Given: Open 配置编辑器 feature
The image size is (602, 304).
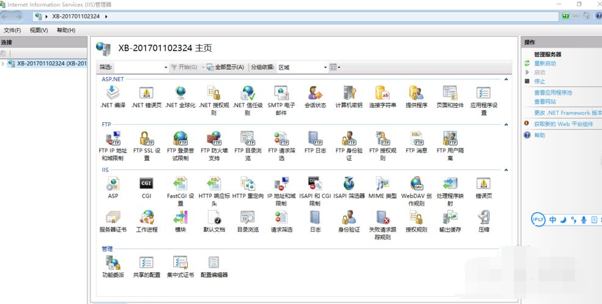Looking at the screenshot, I should coord(214,266).
